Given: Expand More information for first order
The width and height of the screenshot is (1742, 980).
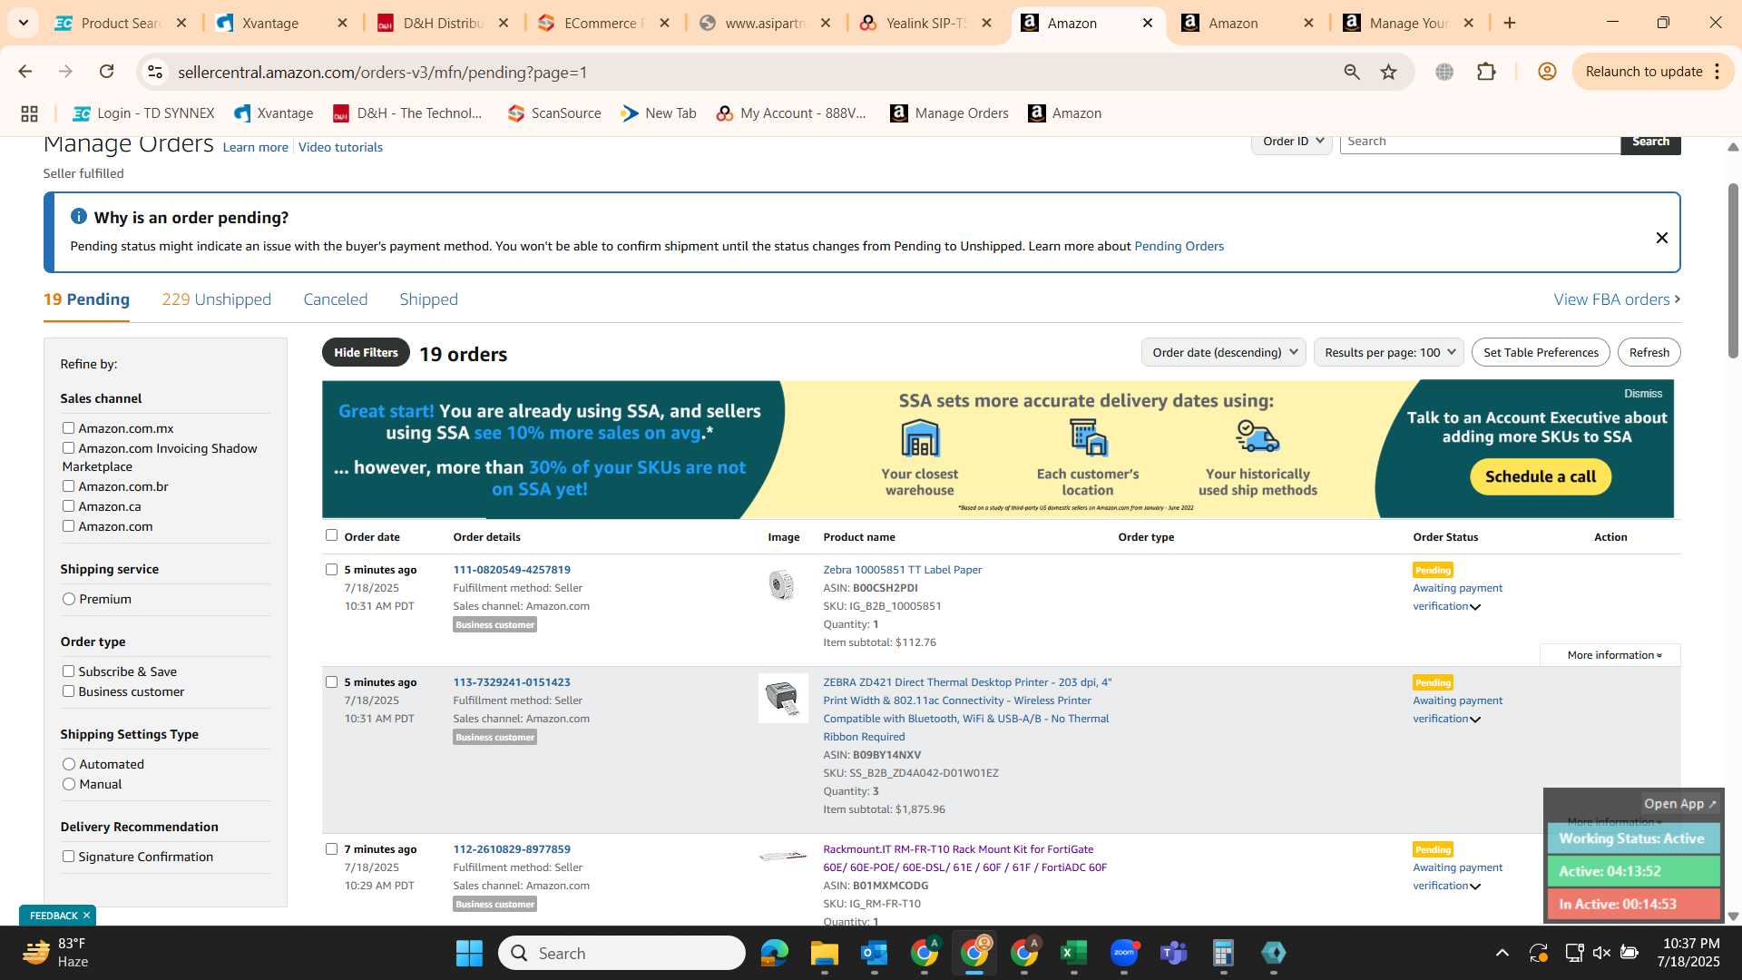Looking at the screenshot, I should click(1613, 655).
